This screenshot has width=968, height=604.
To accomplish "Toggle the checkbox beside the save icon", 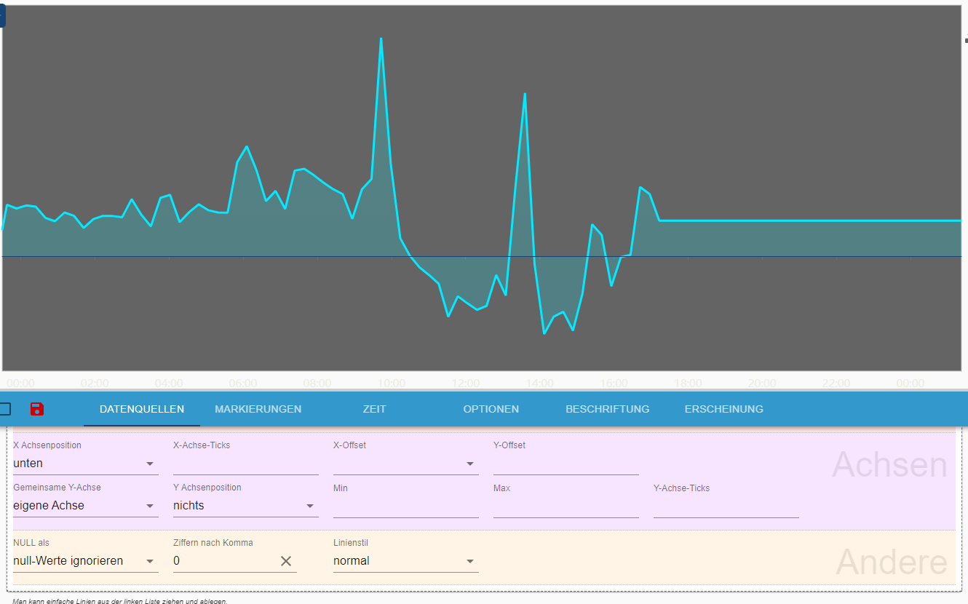I will coord(4,409).
